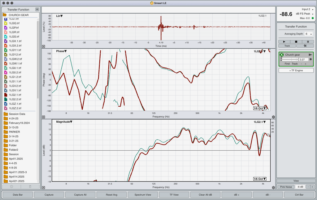Viewport: 317px width, 200px height.
Task: Toggle the Church gear engine green X
Action: (x=282, y=55)
